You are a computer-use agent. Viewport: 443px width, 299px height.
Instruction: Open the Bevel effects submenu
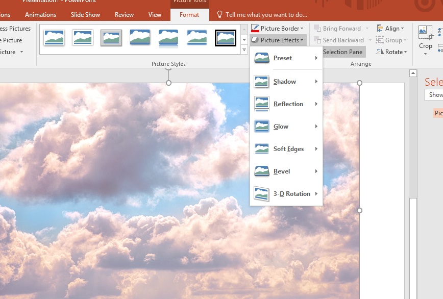(286, 171)
